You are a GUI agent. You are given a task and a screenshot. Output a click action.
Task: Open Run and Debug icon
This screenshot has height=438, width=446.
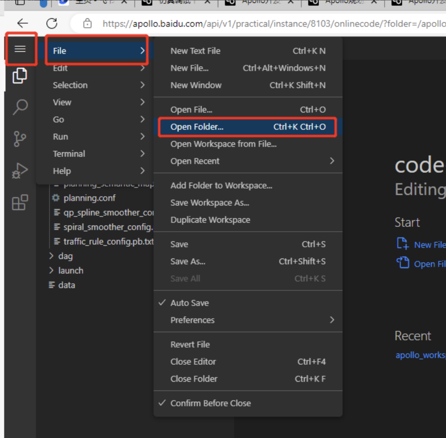[x=20, y=171]
